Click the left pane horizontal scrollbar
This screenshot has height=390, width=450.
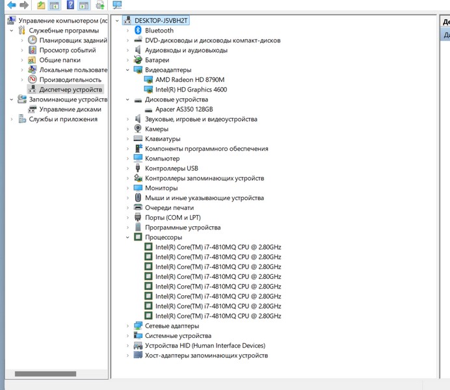46,374
